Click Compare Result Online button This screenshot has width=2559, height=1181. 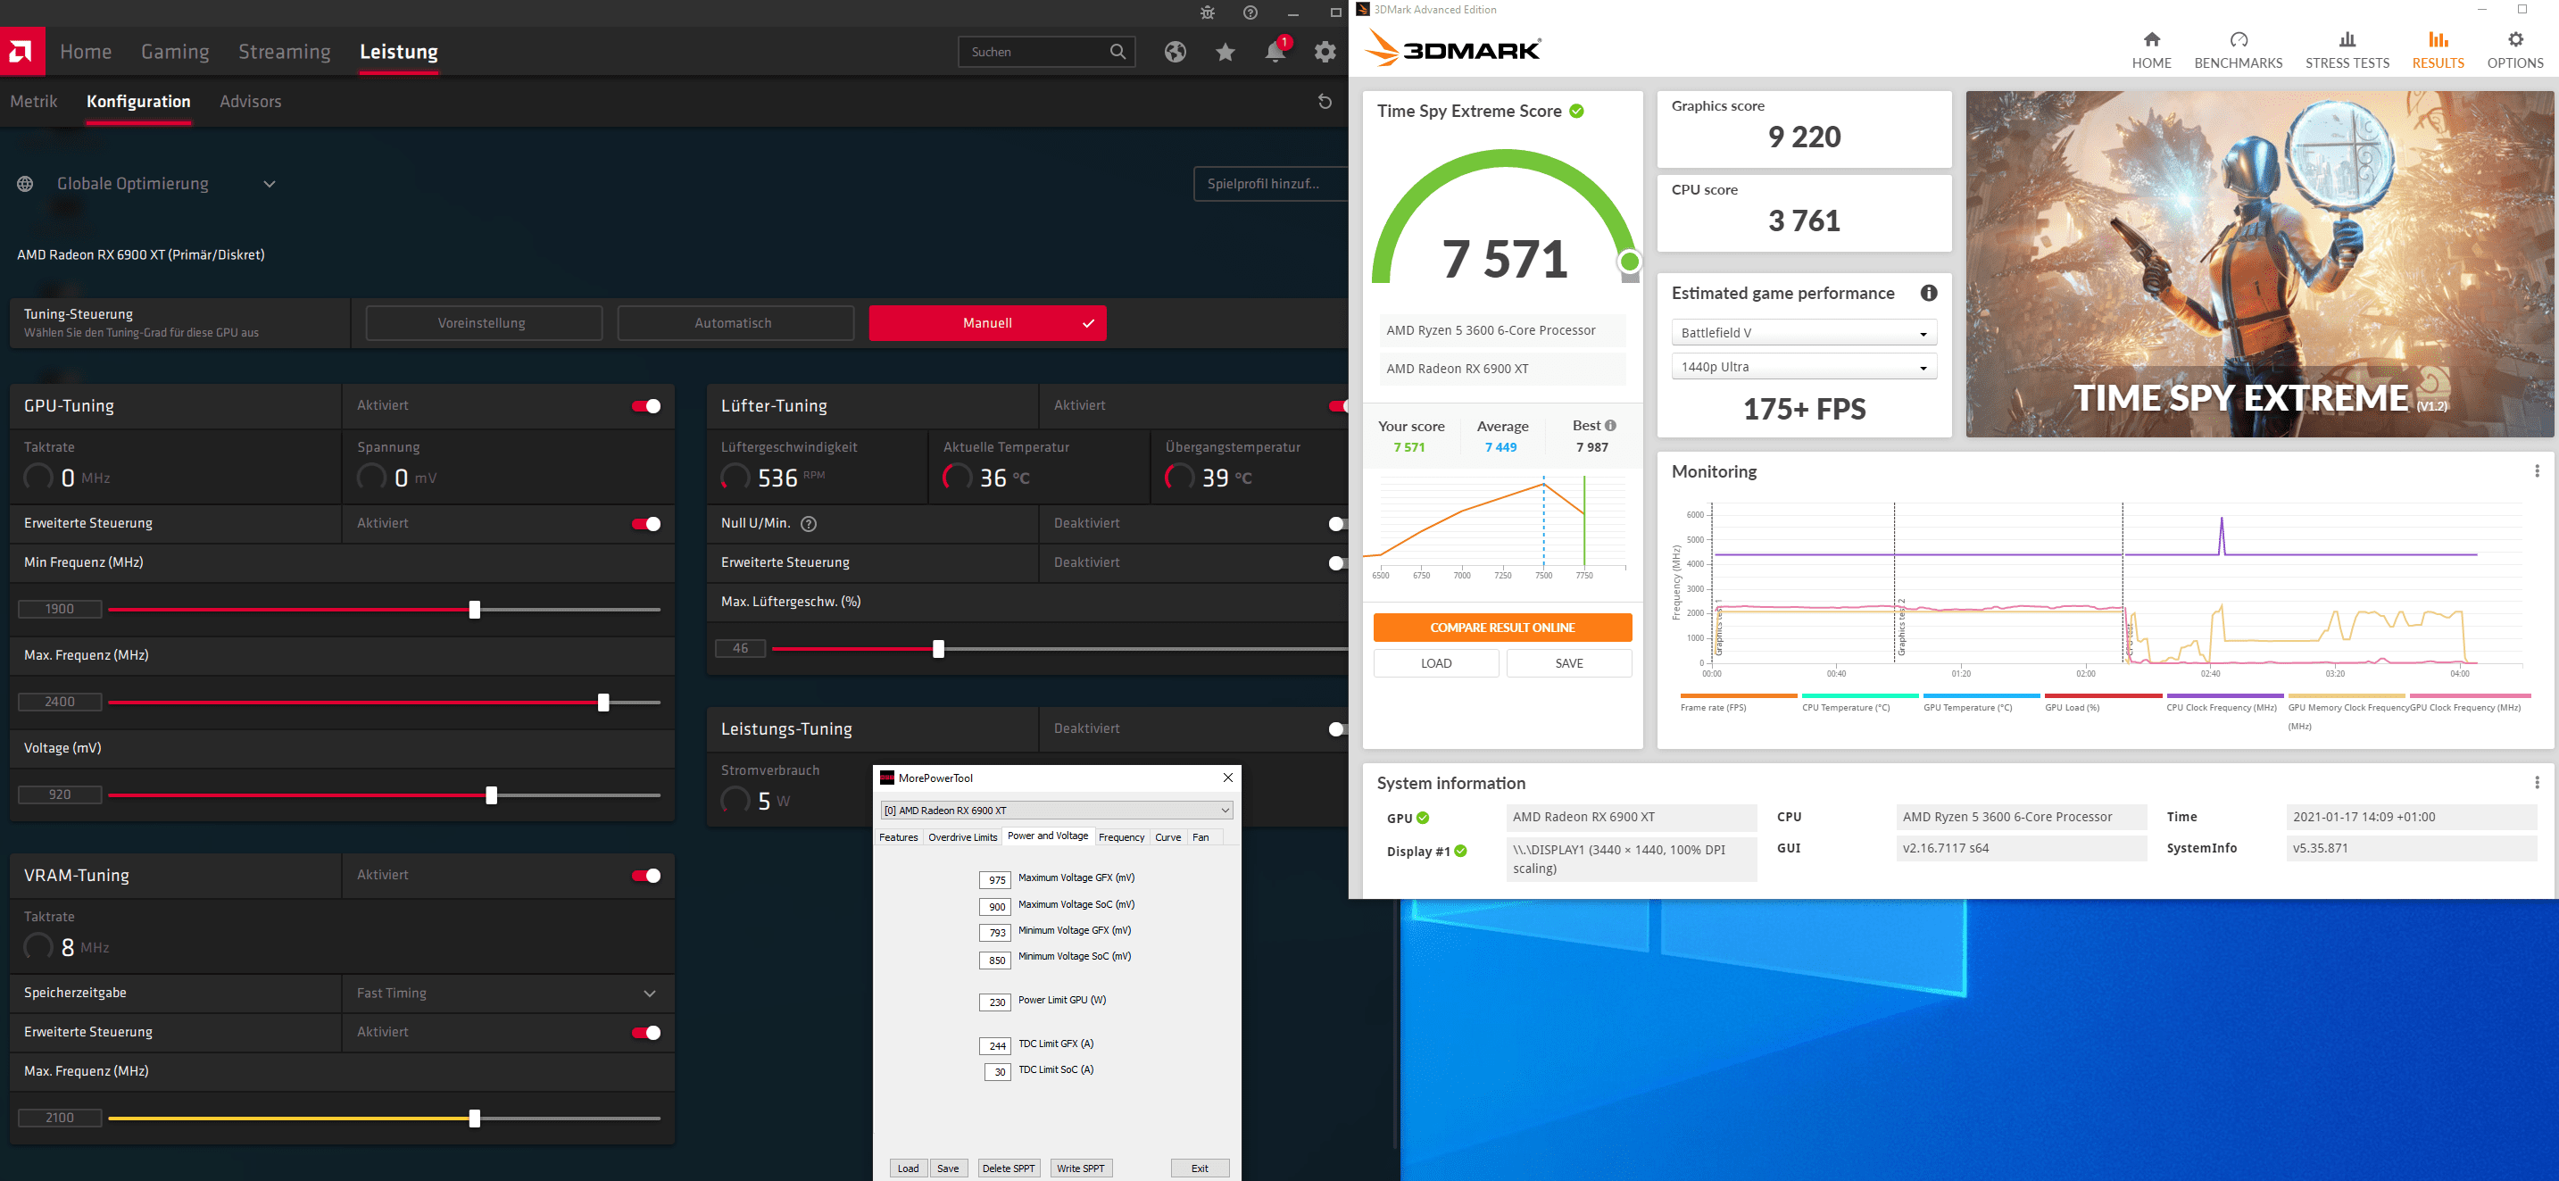coord(1502,628)
